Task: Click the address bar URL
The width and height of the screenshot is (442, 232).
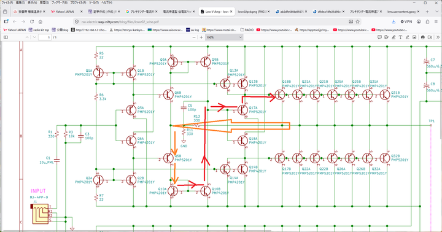Action: coord(120,21)
